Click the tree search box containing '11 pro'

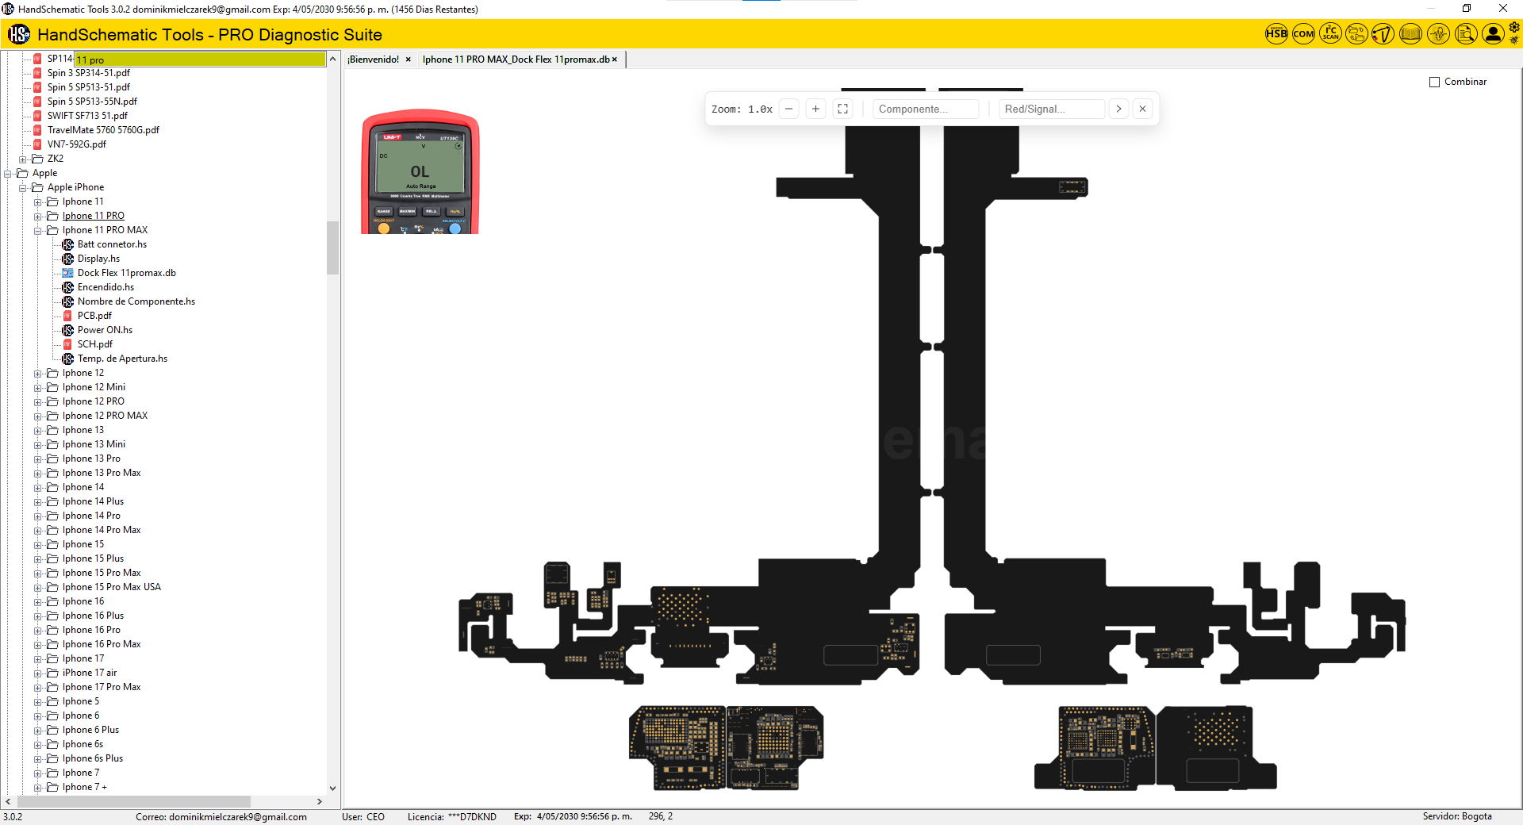coord(200,59)
